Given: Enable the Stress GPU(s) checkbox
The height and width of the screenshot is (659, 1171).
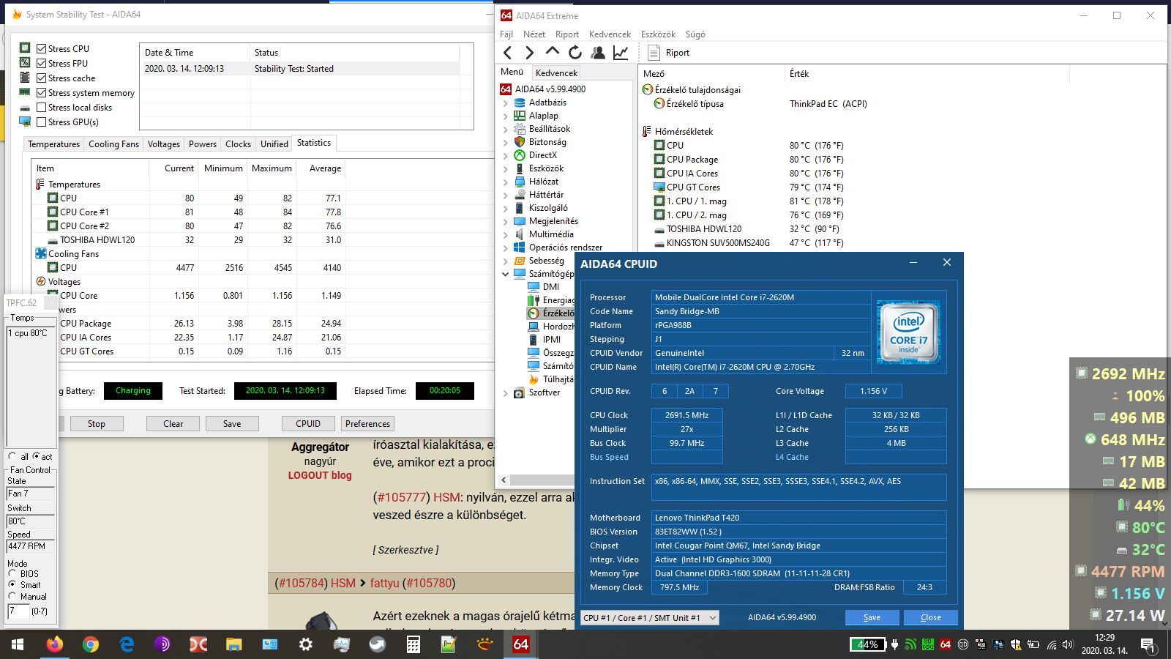Looking at the screenshot, I should click(x=42, y=122).
